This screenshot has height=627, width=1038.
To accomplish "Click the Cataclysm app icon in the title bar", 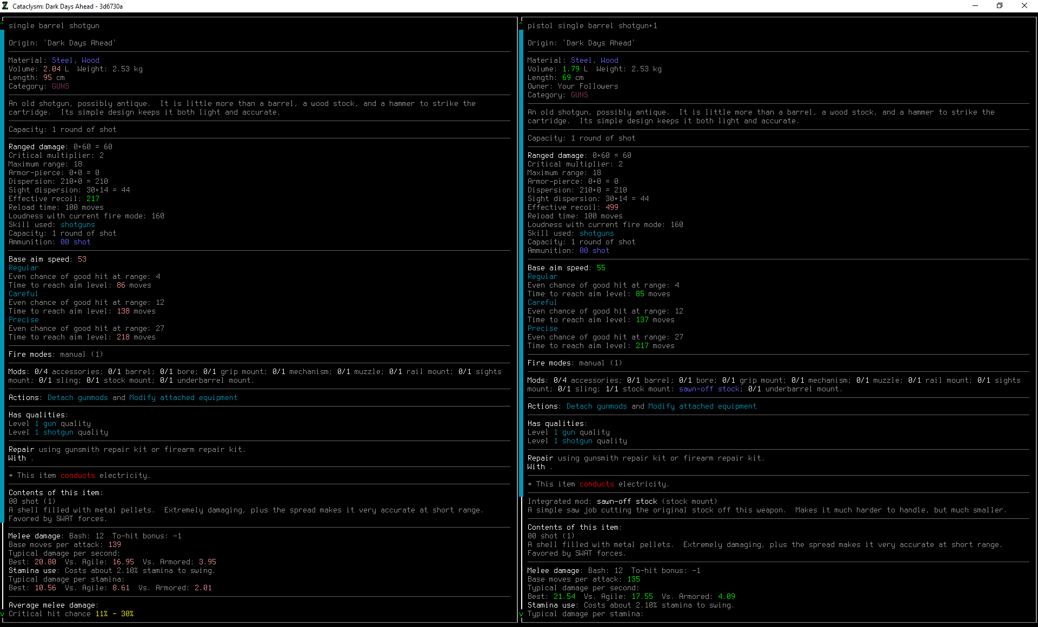I will [5, 6].
